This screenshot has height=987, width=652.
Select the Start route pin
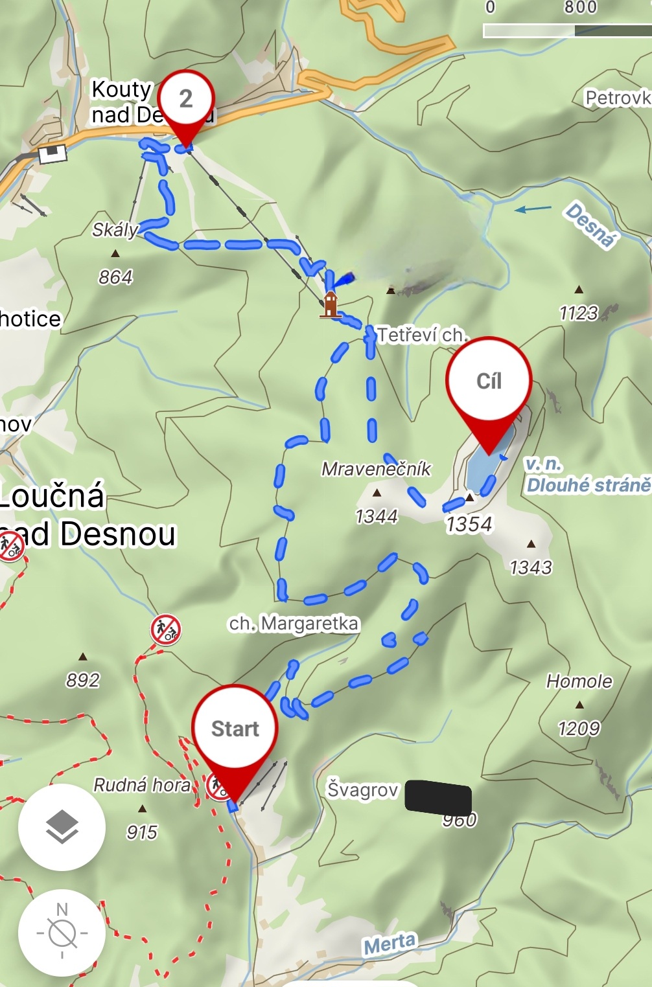click(x=235, y=745)
